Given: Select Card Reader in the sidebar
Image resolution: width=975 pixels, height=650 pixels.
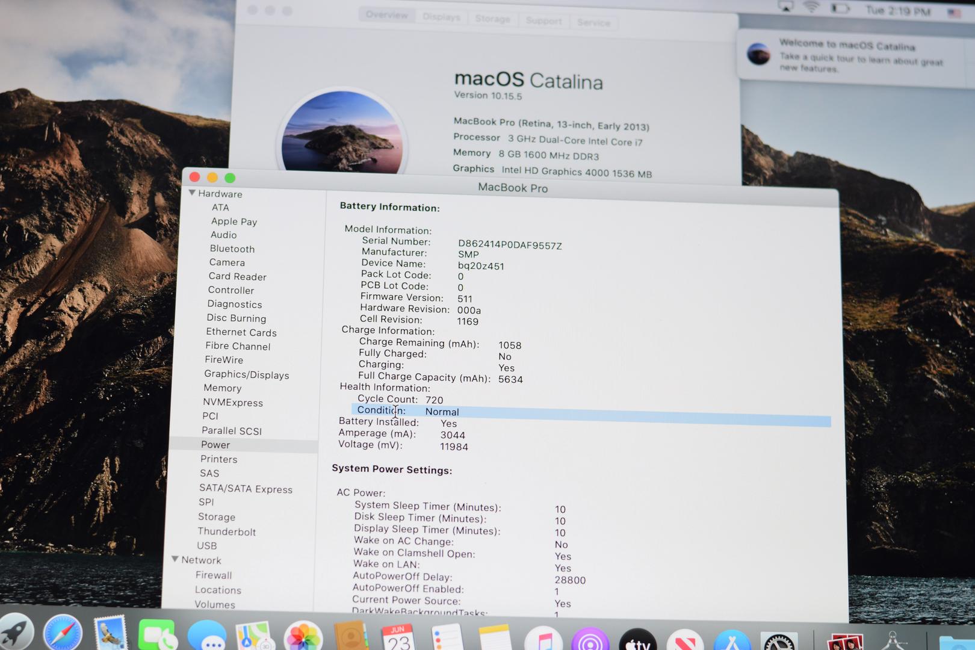Looking at the screenshot, I should click(x=237, y=276).
